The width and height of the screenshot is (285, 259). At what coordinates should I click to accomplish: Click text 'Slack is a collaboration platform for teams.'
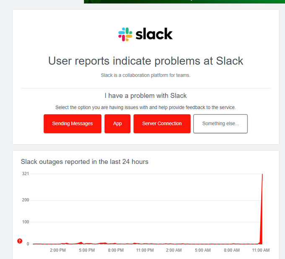145,75
